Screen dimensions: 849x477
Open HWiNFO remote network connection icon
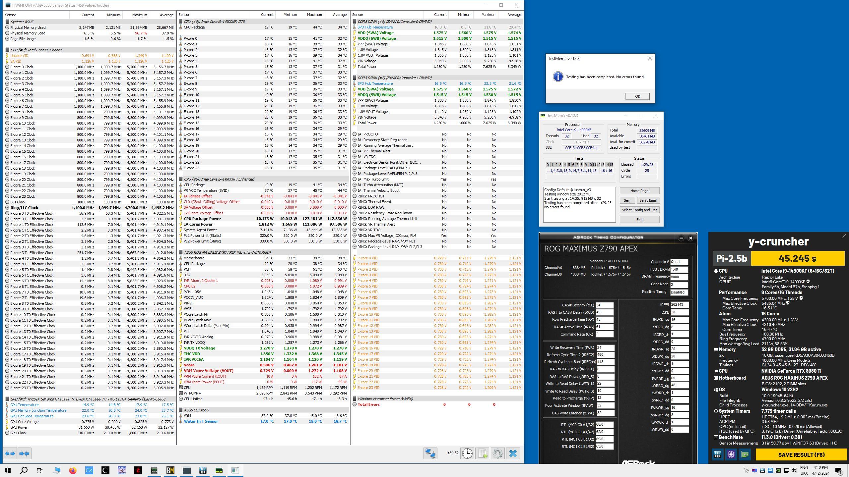coord(430,453)
